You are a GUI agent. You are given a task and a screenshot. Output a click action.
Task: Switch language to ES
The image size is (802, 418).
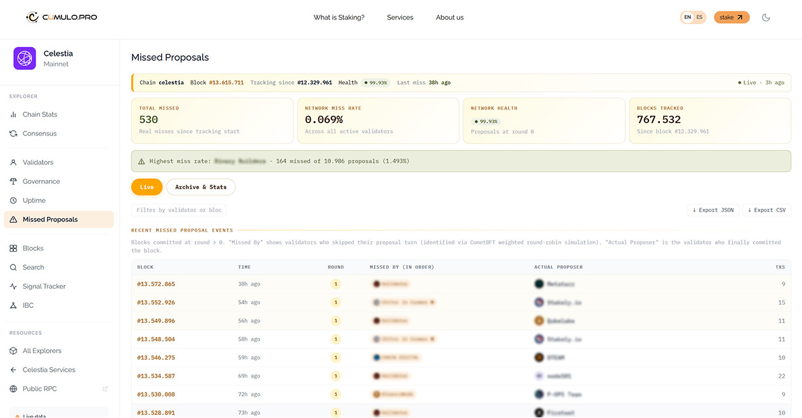click(699, 18)
